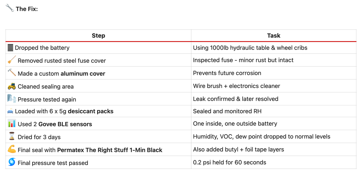Click the bar chart icon beside Govee sensors

[x=12, y=124]
